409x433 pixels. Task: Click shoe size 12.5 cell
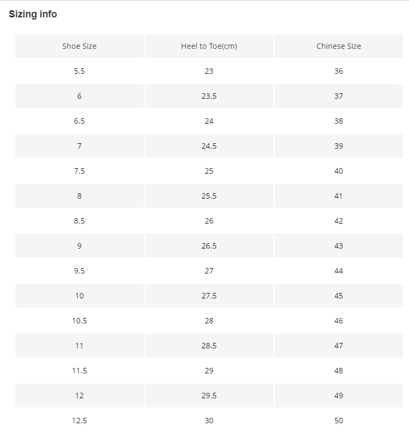[80, 421]
